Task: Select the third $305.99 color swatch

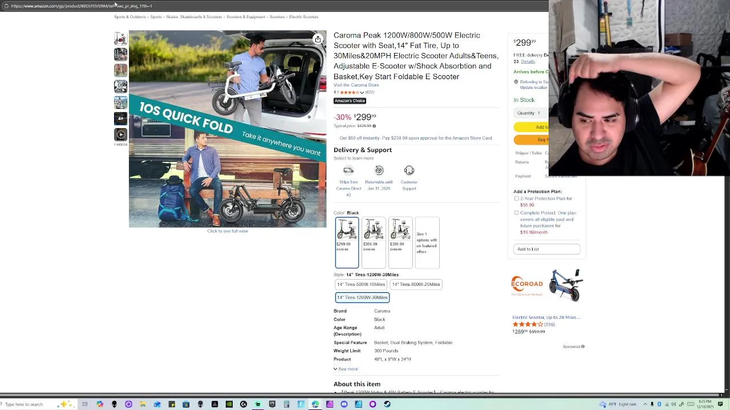Action: [x=400, y=243]
